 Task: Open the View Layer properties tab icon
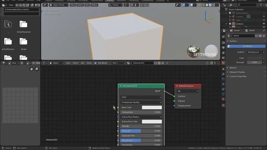click(x=223, y=53)
